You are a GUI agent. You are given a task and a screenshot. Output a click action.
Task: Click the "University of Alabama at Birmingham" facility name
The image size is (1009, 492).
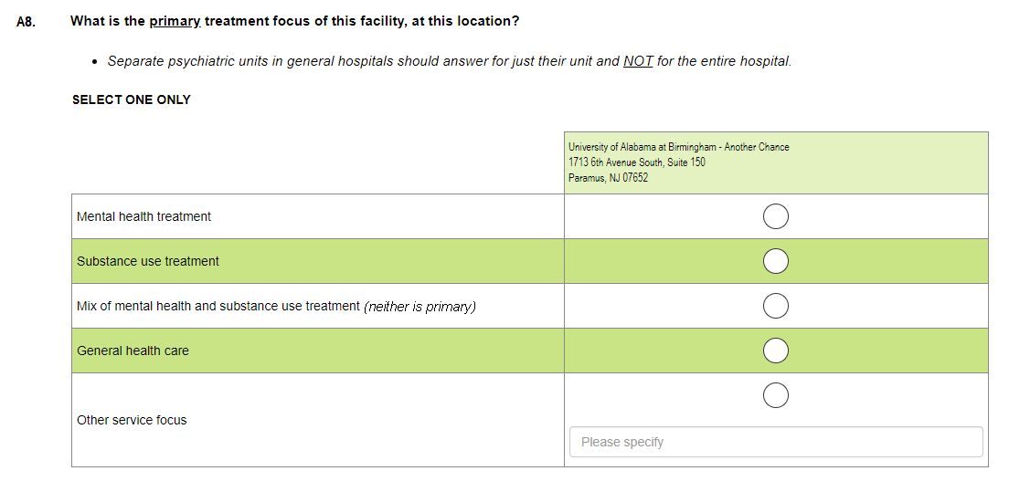tap(678, 147)
